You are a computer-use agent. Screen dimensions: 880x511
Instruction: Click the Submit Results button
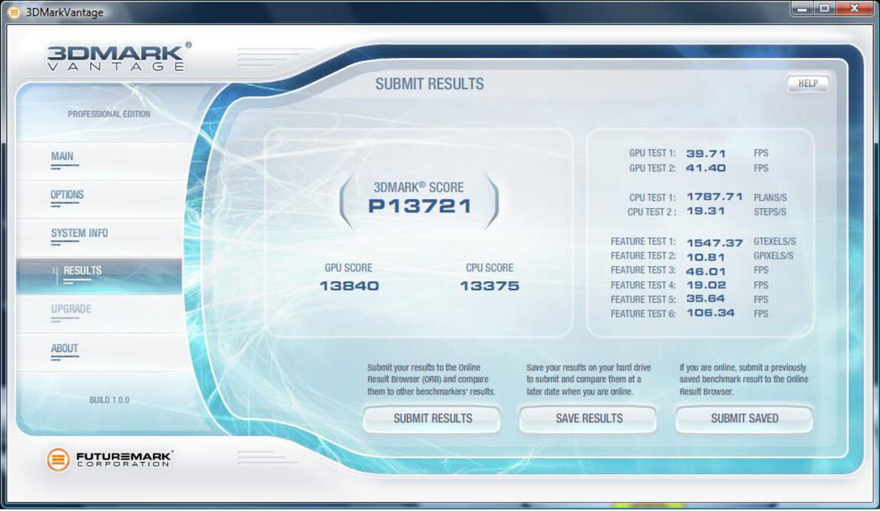pyautogui.click(x=432, y=419)
